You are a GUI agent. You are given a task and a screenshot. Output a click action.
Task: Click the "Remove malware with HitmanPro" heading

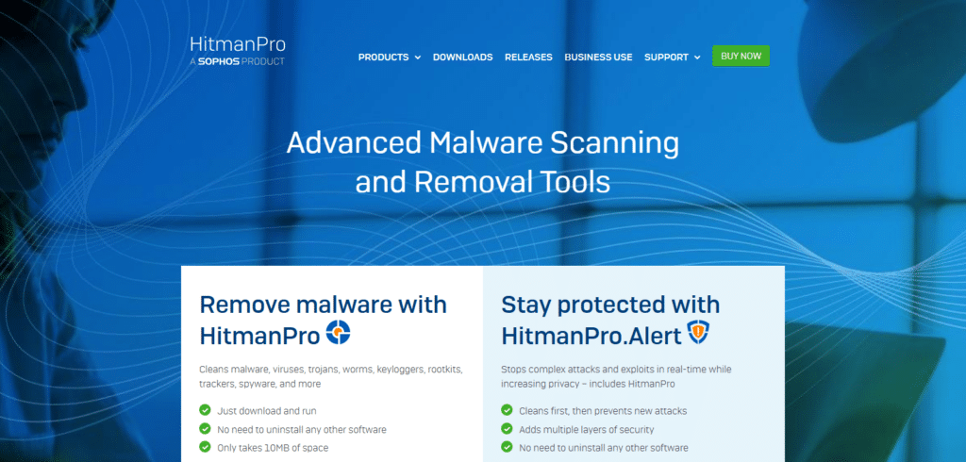323,321
